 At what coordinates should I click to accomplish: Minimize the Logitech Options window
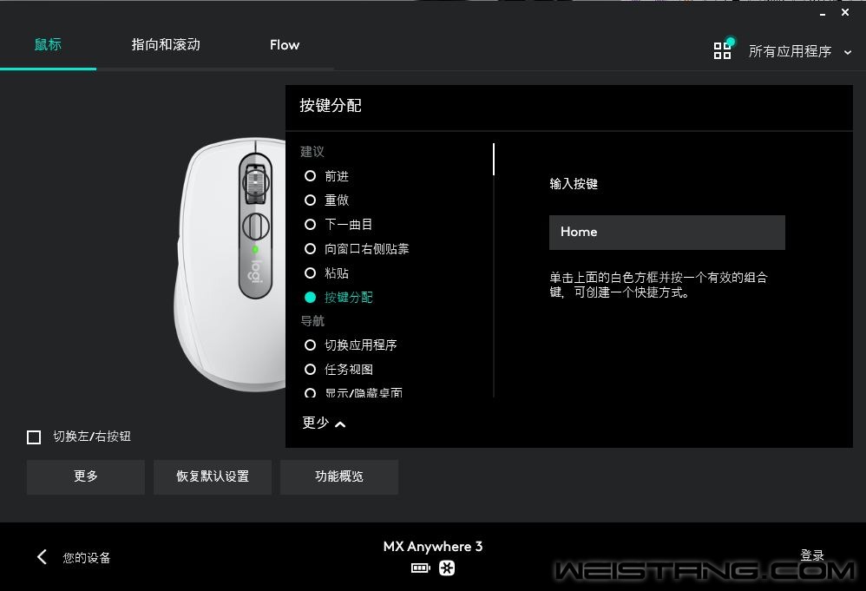click(x=823, y=13)
